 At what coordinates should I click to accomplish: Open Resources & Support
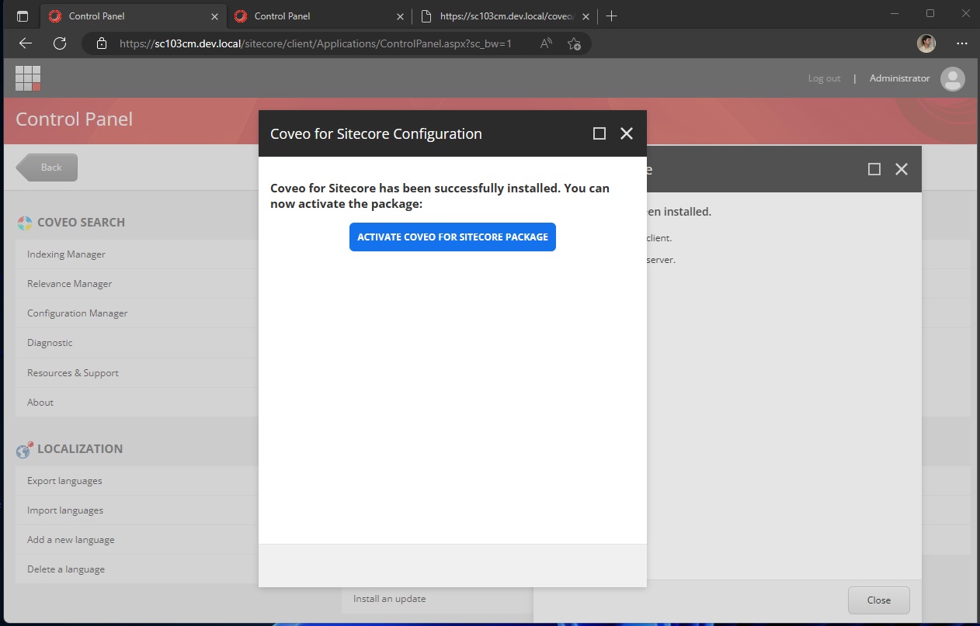73,373
